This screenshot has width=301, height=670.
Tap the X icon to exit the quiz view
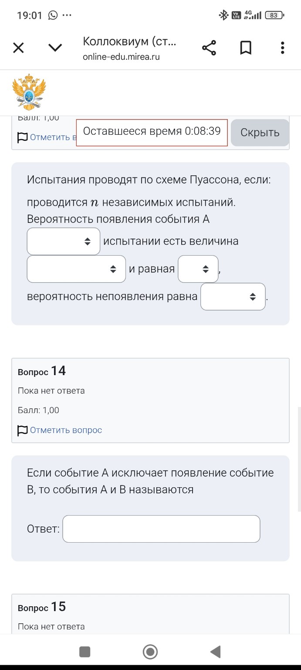pos(18,48)
